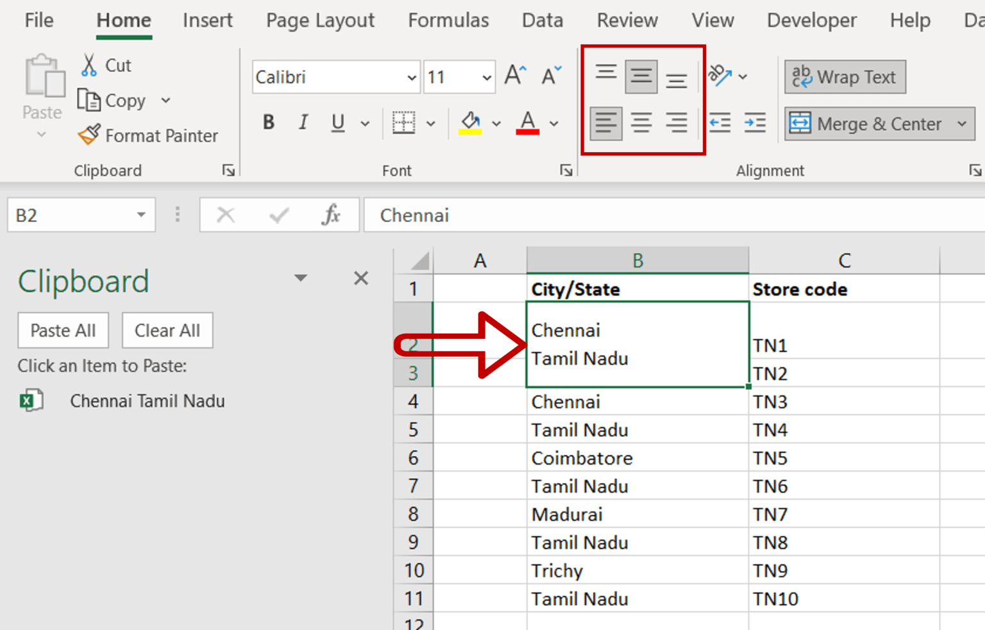985x630 pixels.
Task: Select the Chennai Tamil Nadu clipboard item
Action: point(147,400)
